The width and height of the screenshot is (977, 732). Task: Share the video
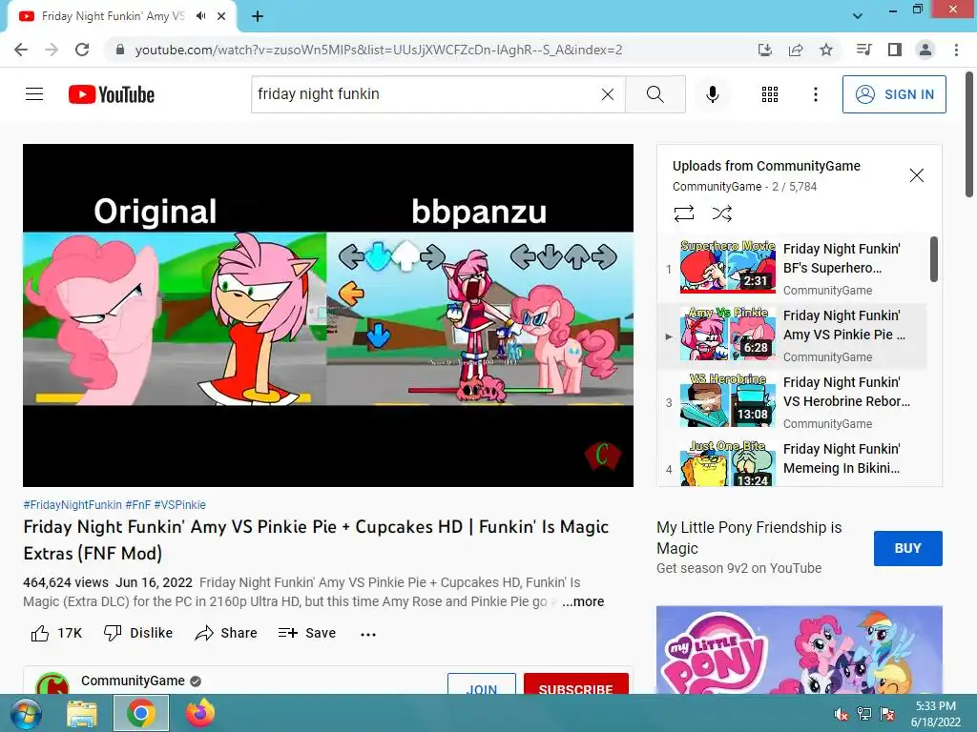(226, 633)
